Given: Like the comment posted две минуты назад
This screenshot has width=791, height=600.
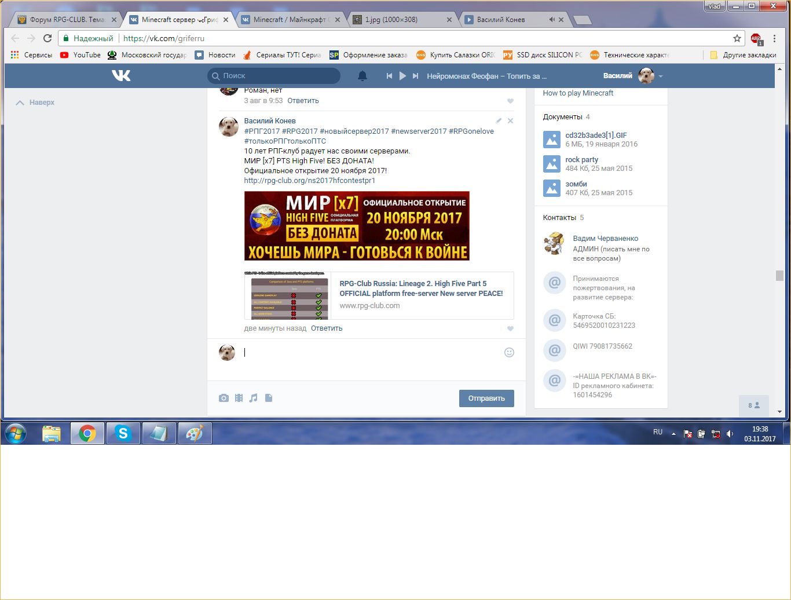Looking at the screenshot, I should point(510,328).
